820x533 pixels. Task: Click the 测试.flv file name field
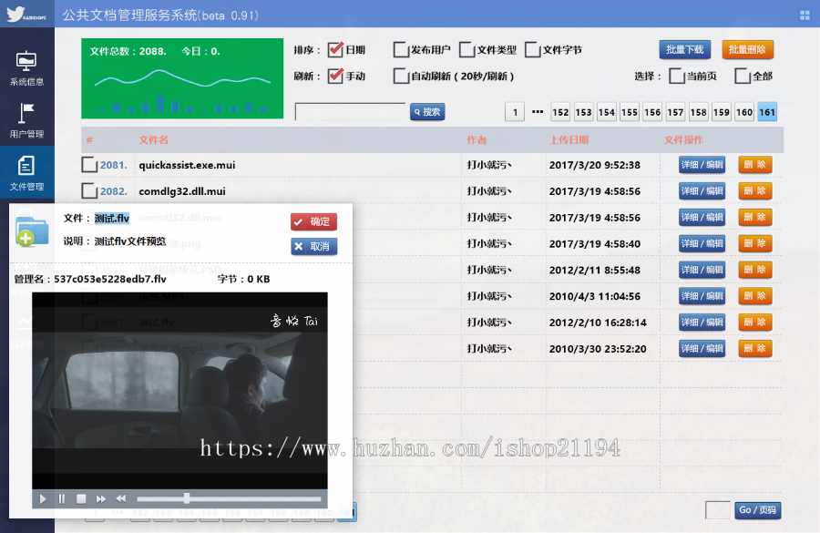(x=112, y=218)
